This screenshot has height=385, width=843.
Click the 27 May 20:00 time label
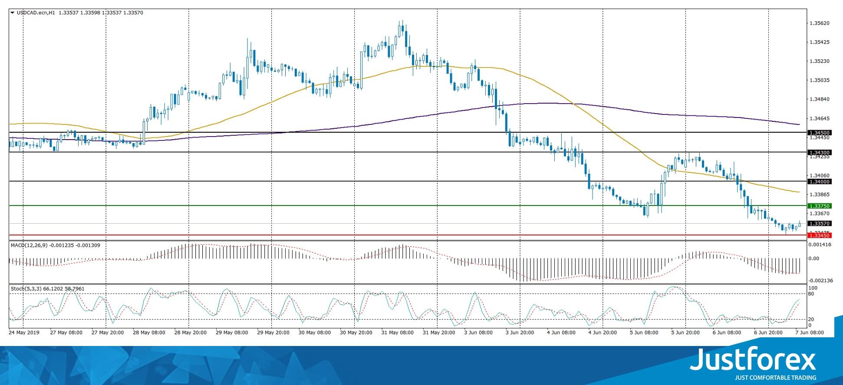coord(108,333)
